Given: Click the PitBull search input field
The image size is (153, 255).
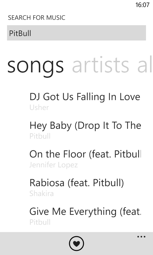Looking at the screenshot, I should [x=76, y=33].
